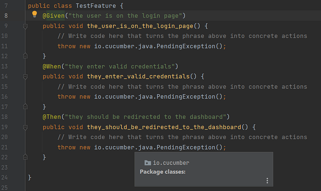Open the popup's three-dot more options

[x=267, y=181]
